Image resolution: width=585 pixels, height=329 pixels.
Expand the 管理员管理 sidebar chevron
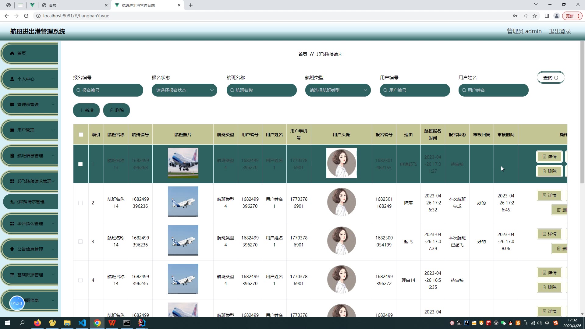click(53, 104)
